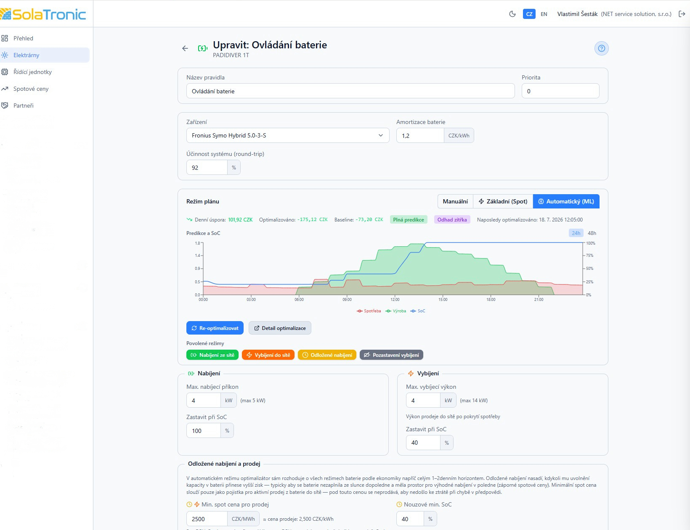Toggle dark mode moon icon
The image size is (690, 530).
[512, 14]
